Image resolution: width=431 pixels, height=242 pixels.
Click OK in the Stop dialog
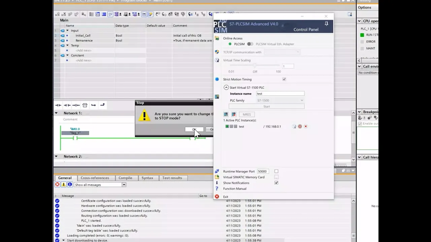194,129
